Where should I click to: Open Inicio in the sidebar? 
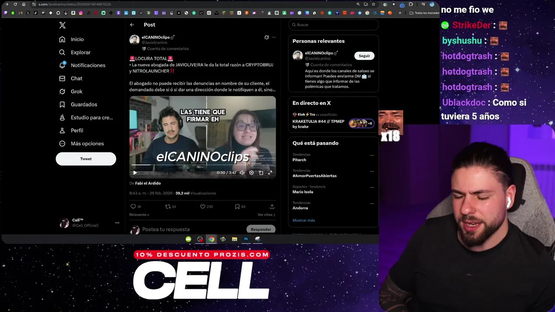click(72, 39)
